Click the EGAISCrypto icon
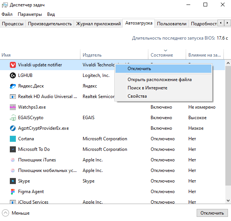Screen dimensions: 231x221 coord(13,118)
